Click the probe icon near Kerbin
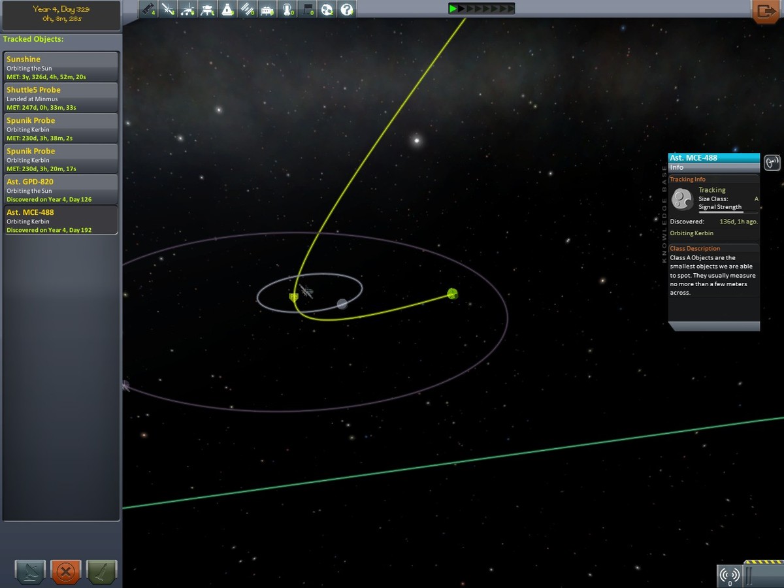Image resolution: width=784 pixels, height=588 pixels. tap(307, 291)
